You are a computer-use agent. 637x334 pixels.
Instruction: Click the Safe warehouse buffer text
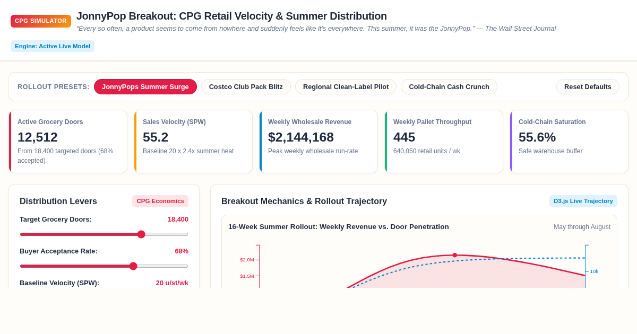tap(550, 151)
